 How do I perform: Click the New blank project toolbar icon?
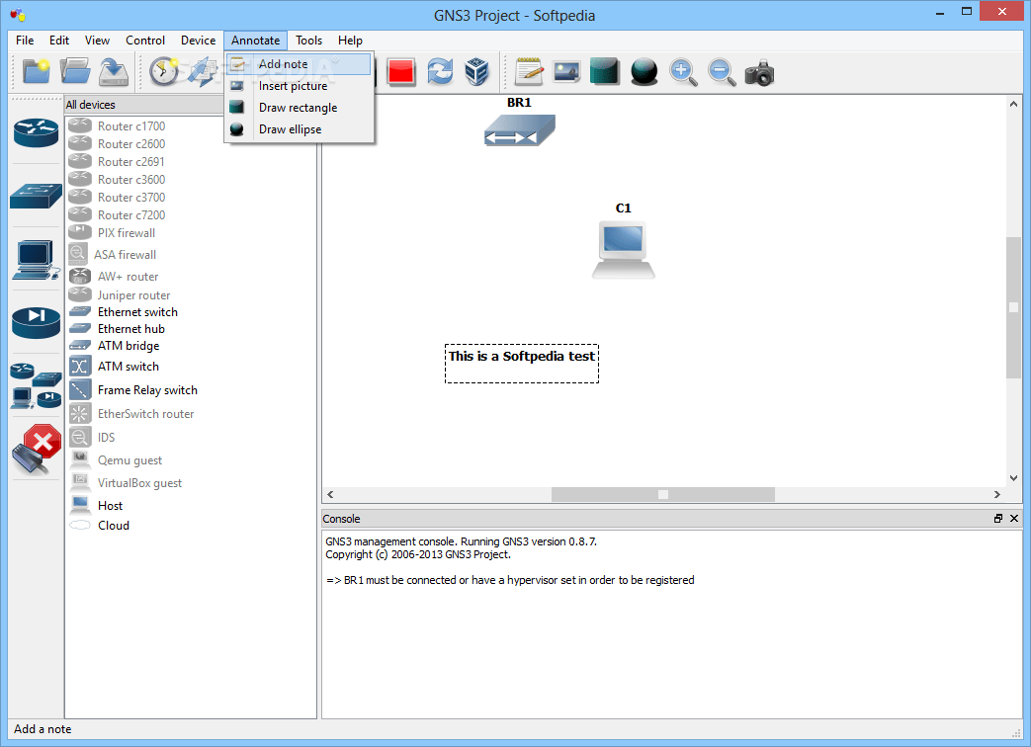click(37, 71)
